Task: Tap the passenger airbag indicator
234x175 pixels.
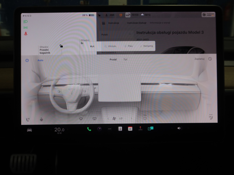Action: coord(208,15)
